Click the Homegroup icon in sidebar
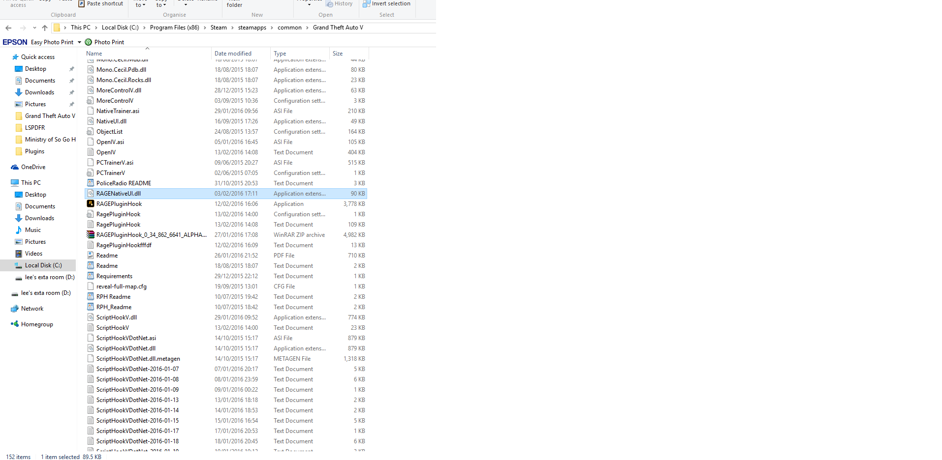Screen dimensions: 942x460 [x=15, y=324]
